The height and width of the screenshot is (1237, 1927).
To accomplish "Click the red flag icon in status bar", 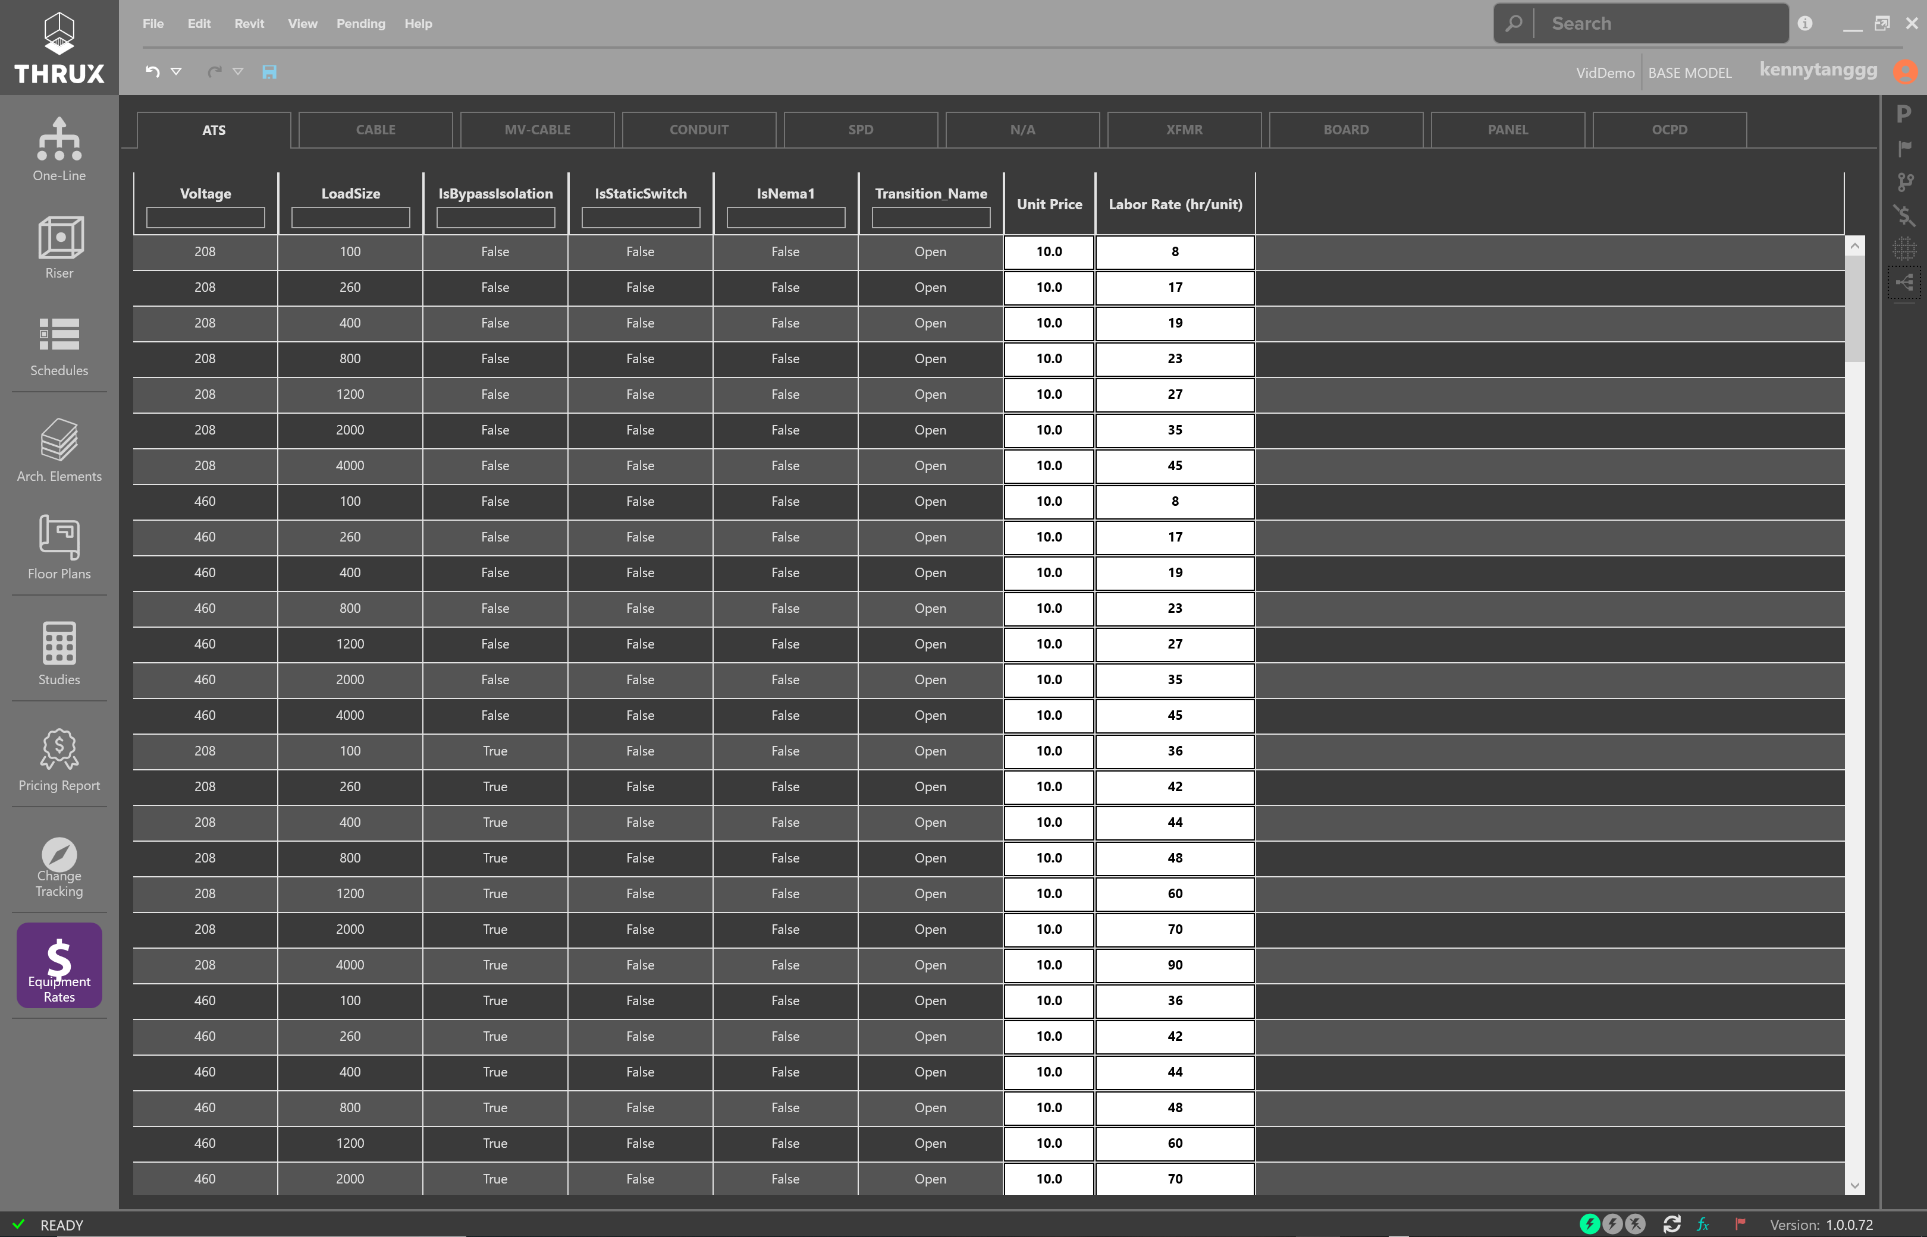I will tap(1740, 1223).
